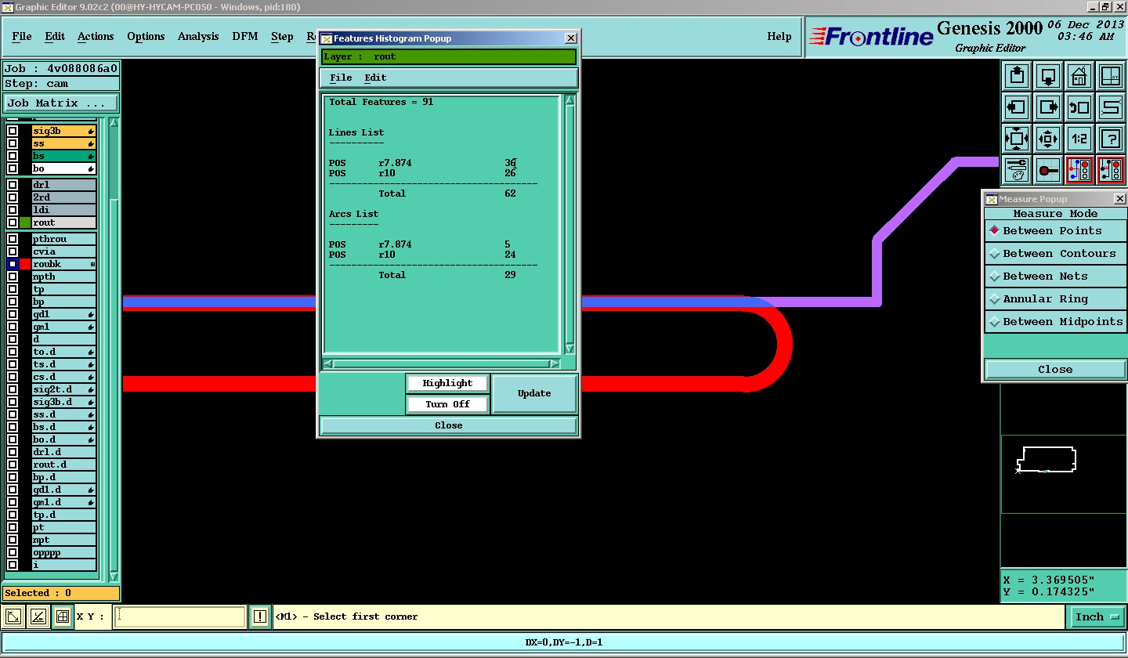Click exclamation mark icon beside XY field

pos(260,617)
